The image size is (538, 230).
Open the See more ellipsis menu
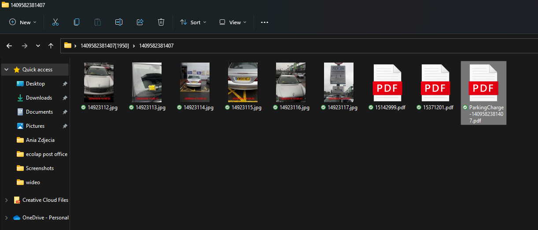click(264, 22)
